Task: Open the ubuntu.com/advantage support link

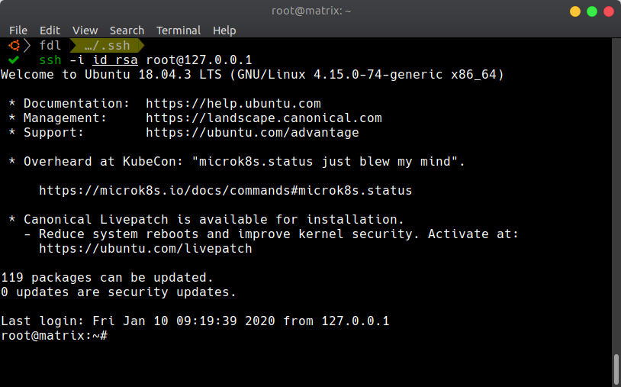Action: (x=253, y=132)
